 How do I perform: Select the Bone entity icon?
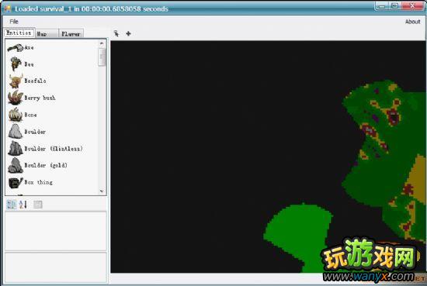[16, 115]
